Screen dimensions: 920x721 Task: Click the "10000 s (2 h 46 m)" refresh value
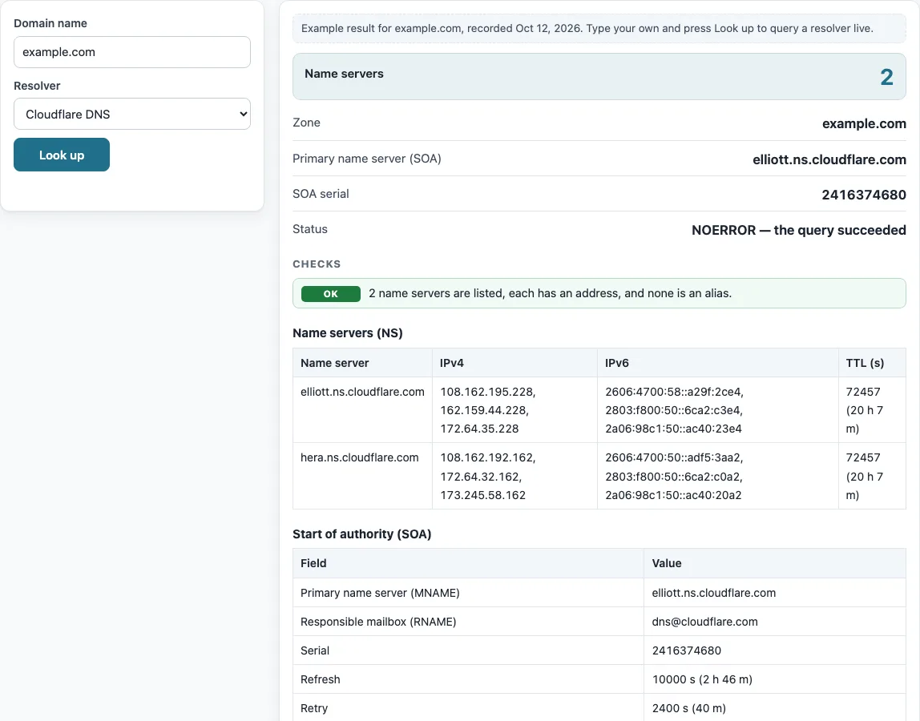702,679
